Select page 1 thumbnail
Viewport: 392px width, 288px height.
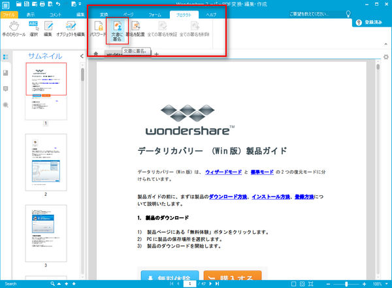tap(46, 91)
